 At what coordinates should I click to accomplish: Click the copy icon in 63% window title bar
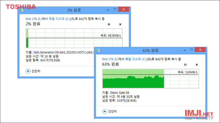[x=98, y=51]
